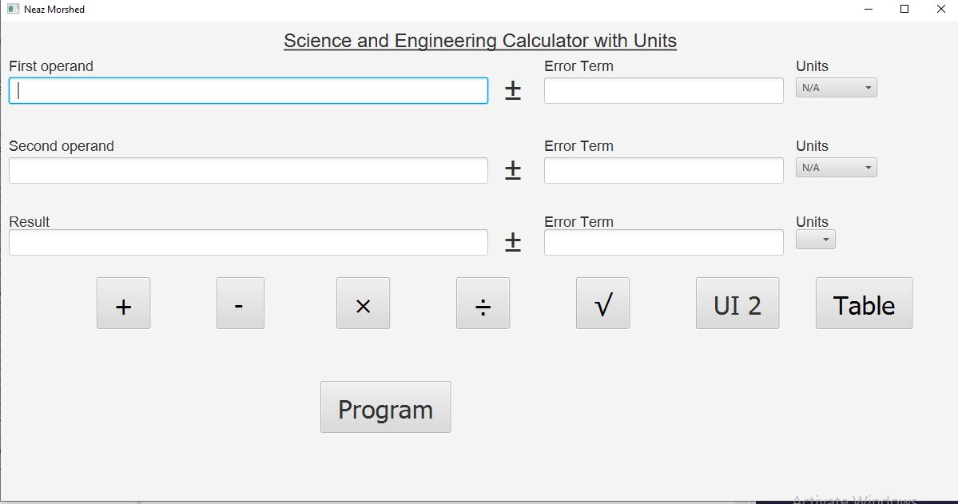This screenshot has width=958, height=504.
Task: Select the Result value field
Action: coord(248,243)
